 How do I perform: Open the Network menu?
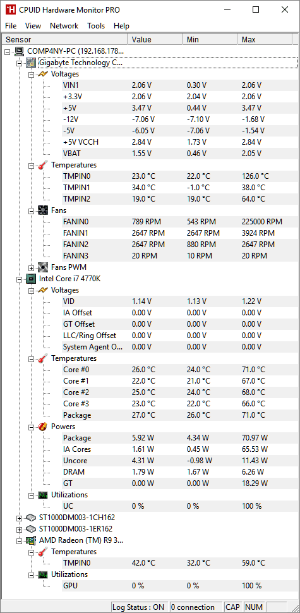click(64, 26)
